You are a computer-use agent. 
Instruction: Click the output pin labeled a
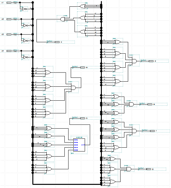[82, 68]
